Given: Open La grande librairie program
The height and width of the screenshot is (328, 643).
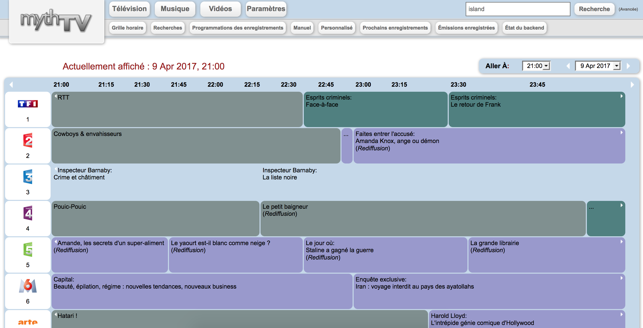Looking at the screenshot, I should 547,255.
